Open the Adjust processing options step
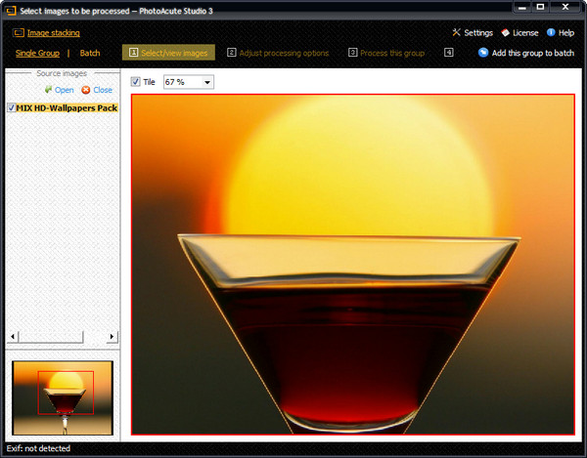Screen dimensions: 587x458 [278, 53]
